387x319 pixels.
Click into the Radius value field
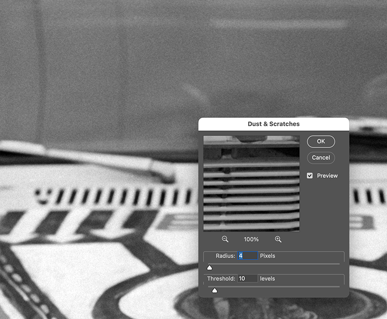click(248, 256)
